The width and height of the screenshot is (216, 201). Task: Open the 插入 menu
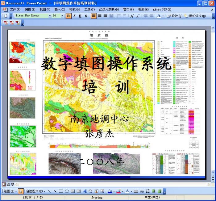point(59,9)
